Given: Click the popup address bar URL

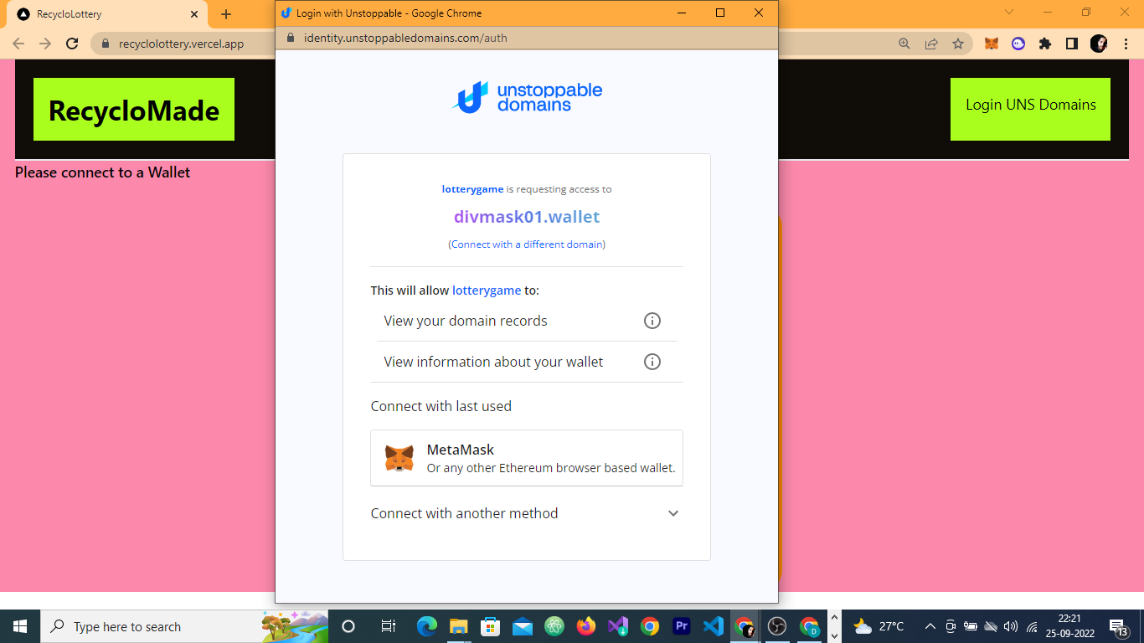Looking at the screenshot, I should tap(405, 38).
